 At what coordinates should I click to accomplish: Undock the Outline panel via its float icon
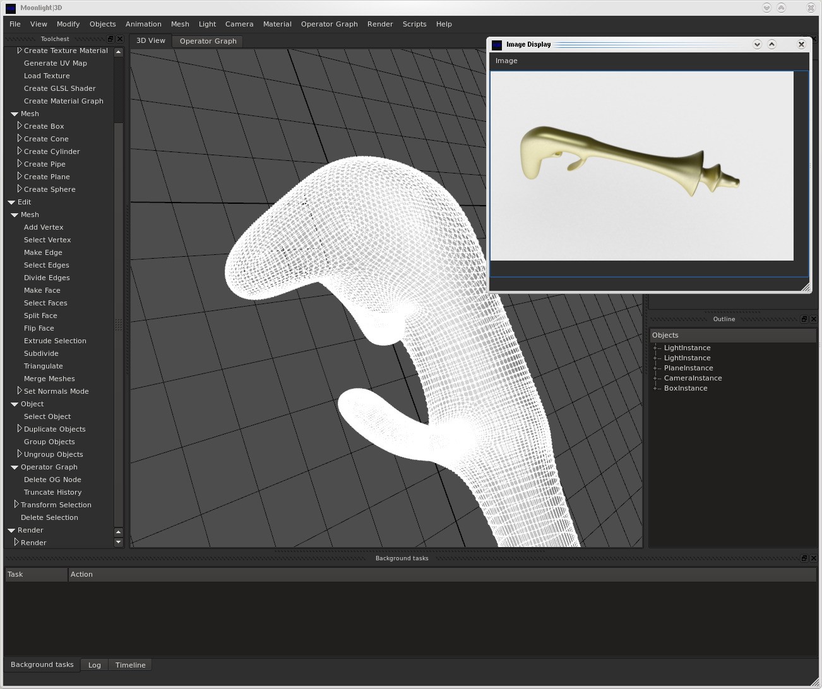804,319
